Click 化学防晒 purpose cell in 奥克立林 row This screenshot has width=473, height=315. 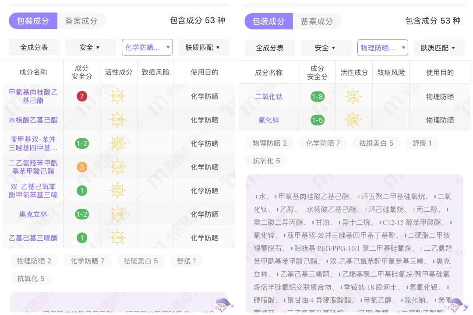204,214
